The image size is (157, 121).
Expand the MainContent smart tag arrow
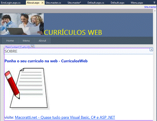click(151, 50)
